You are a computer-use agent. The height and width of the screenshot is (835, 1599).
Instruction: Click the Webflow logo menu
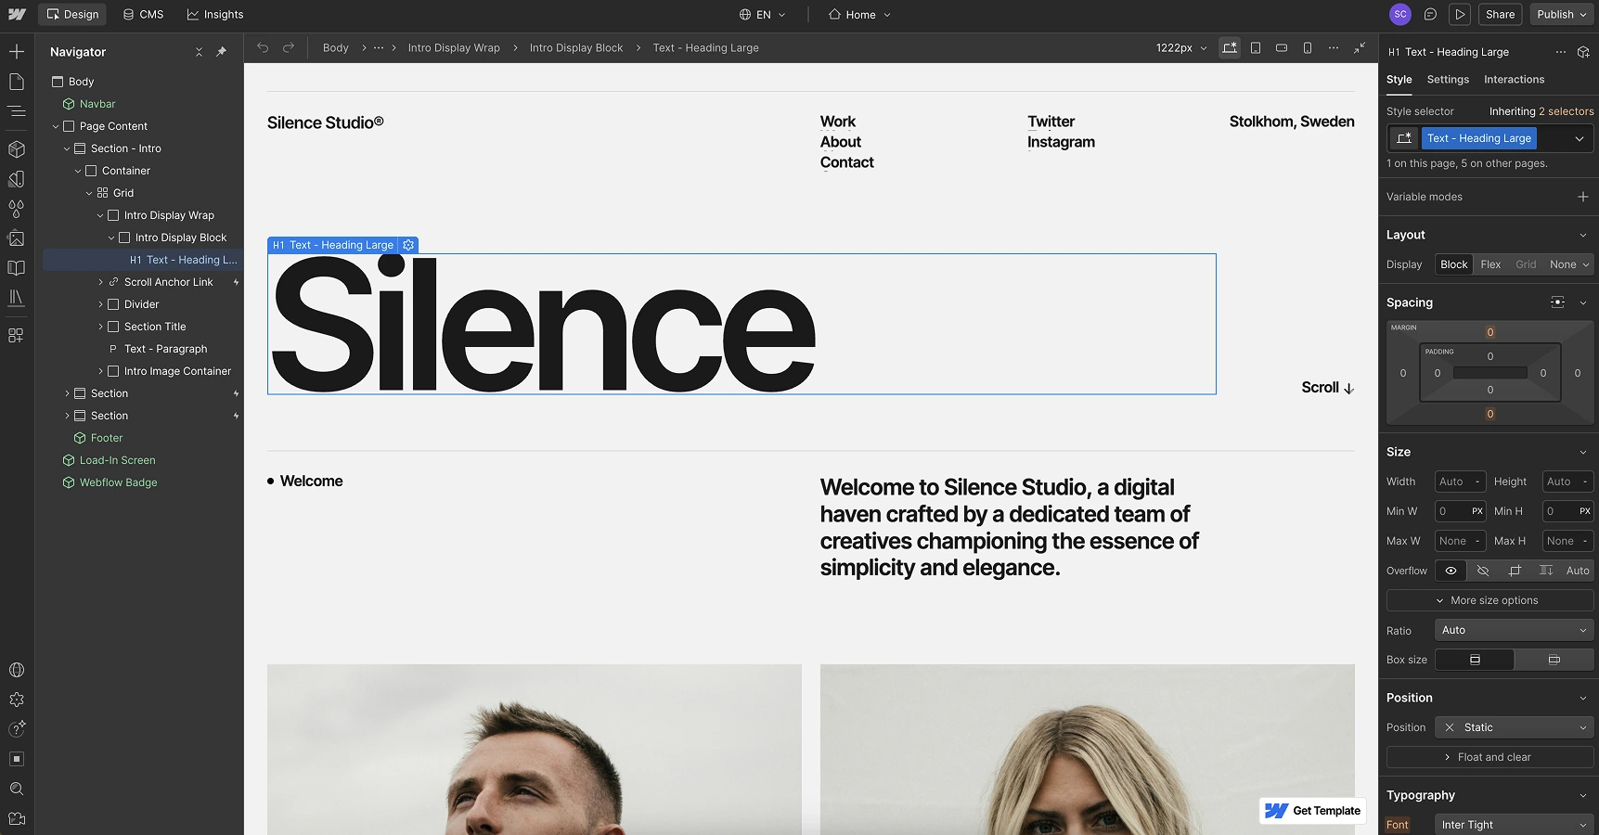(x=17, y=15)
